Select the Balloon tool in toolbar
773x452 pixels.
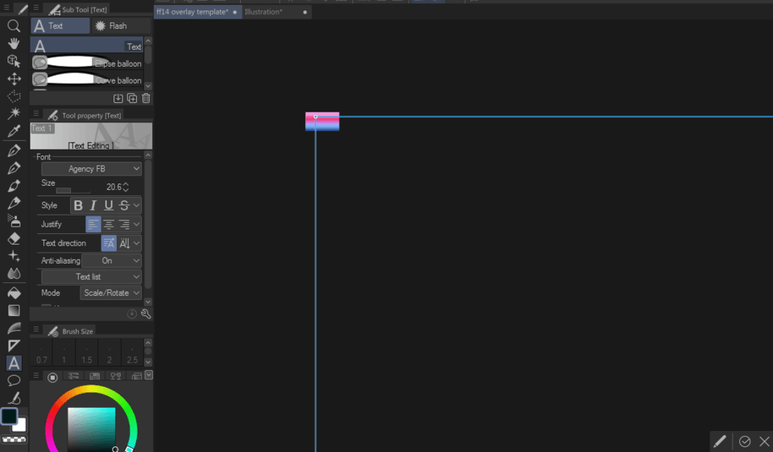14,380
